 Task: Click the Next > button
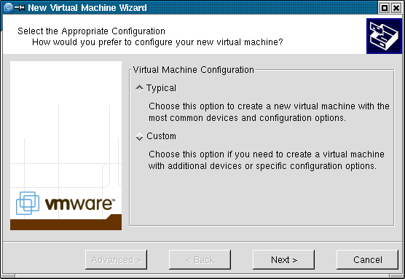(x=283, y=259)
